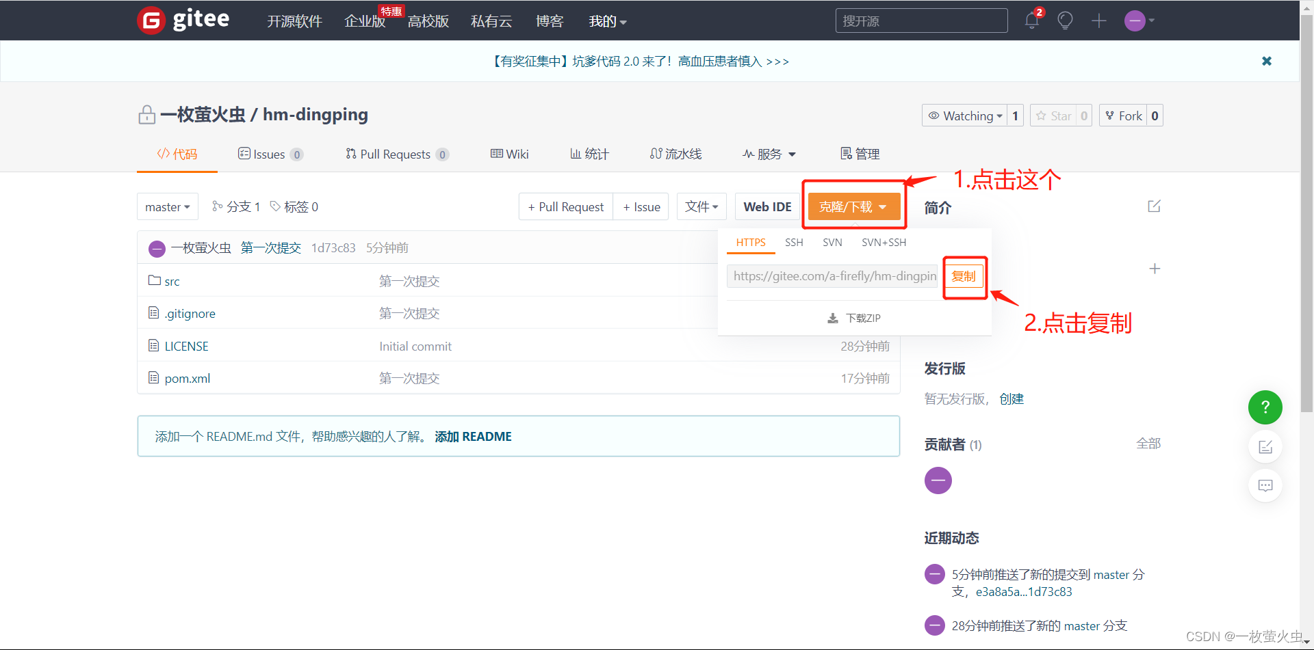Click the avatar on the 5分钟前 activity
The height and width of the screenshot is (650, 1314).
[935, 574]
